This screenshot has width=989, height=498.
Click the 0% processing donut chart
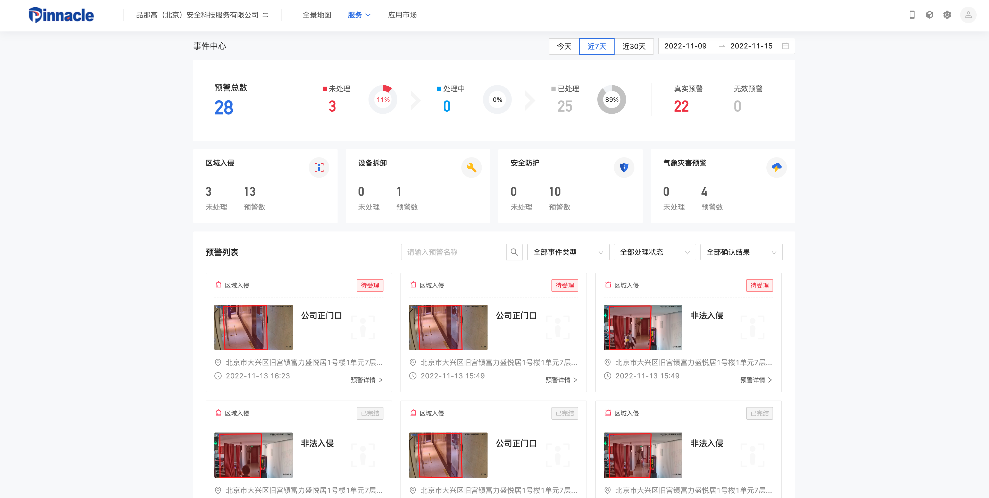[x=497, y=99]
